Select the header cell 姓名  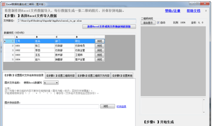click(x=45, y=41)
